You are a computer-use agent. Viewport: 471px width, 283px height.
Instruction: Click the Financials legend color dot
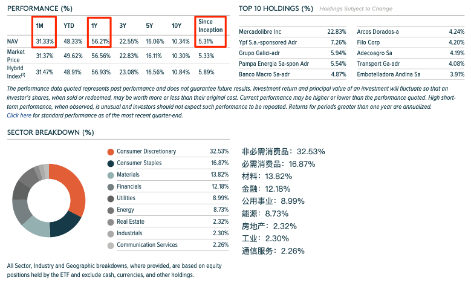point(111,187)
